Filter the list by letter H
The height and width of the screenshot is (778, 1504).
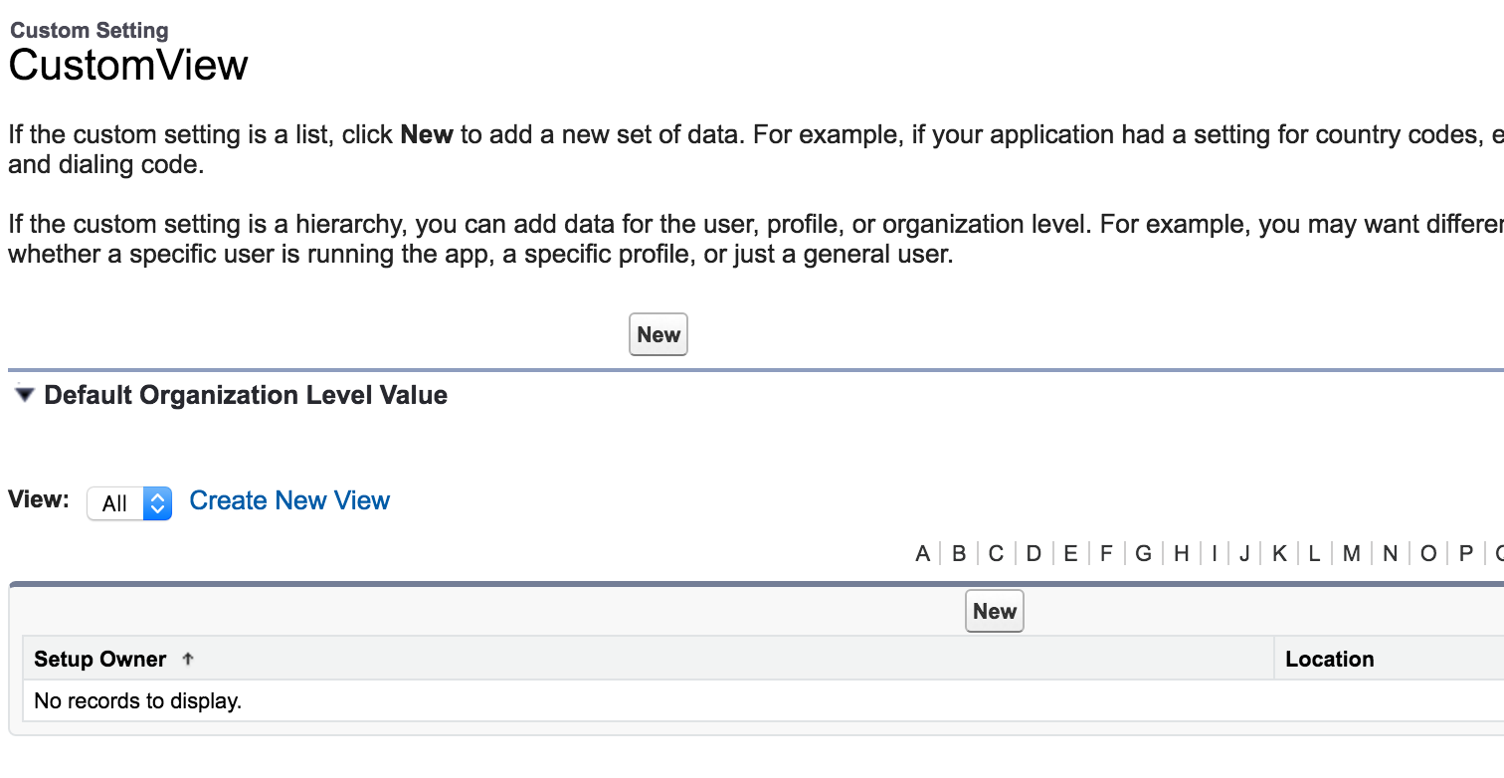click(x=1181, y=553)
